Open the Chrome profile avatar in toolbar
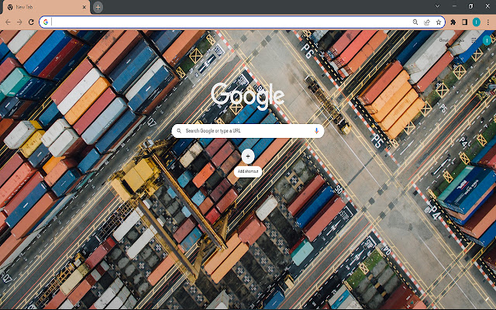496x310 pixels. click(x=477, y=22)
